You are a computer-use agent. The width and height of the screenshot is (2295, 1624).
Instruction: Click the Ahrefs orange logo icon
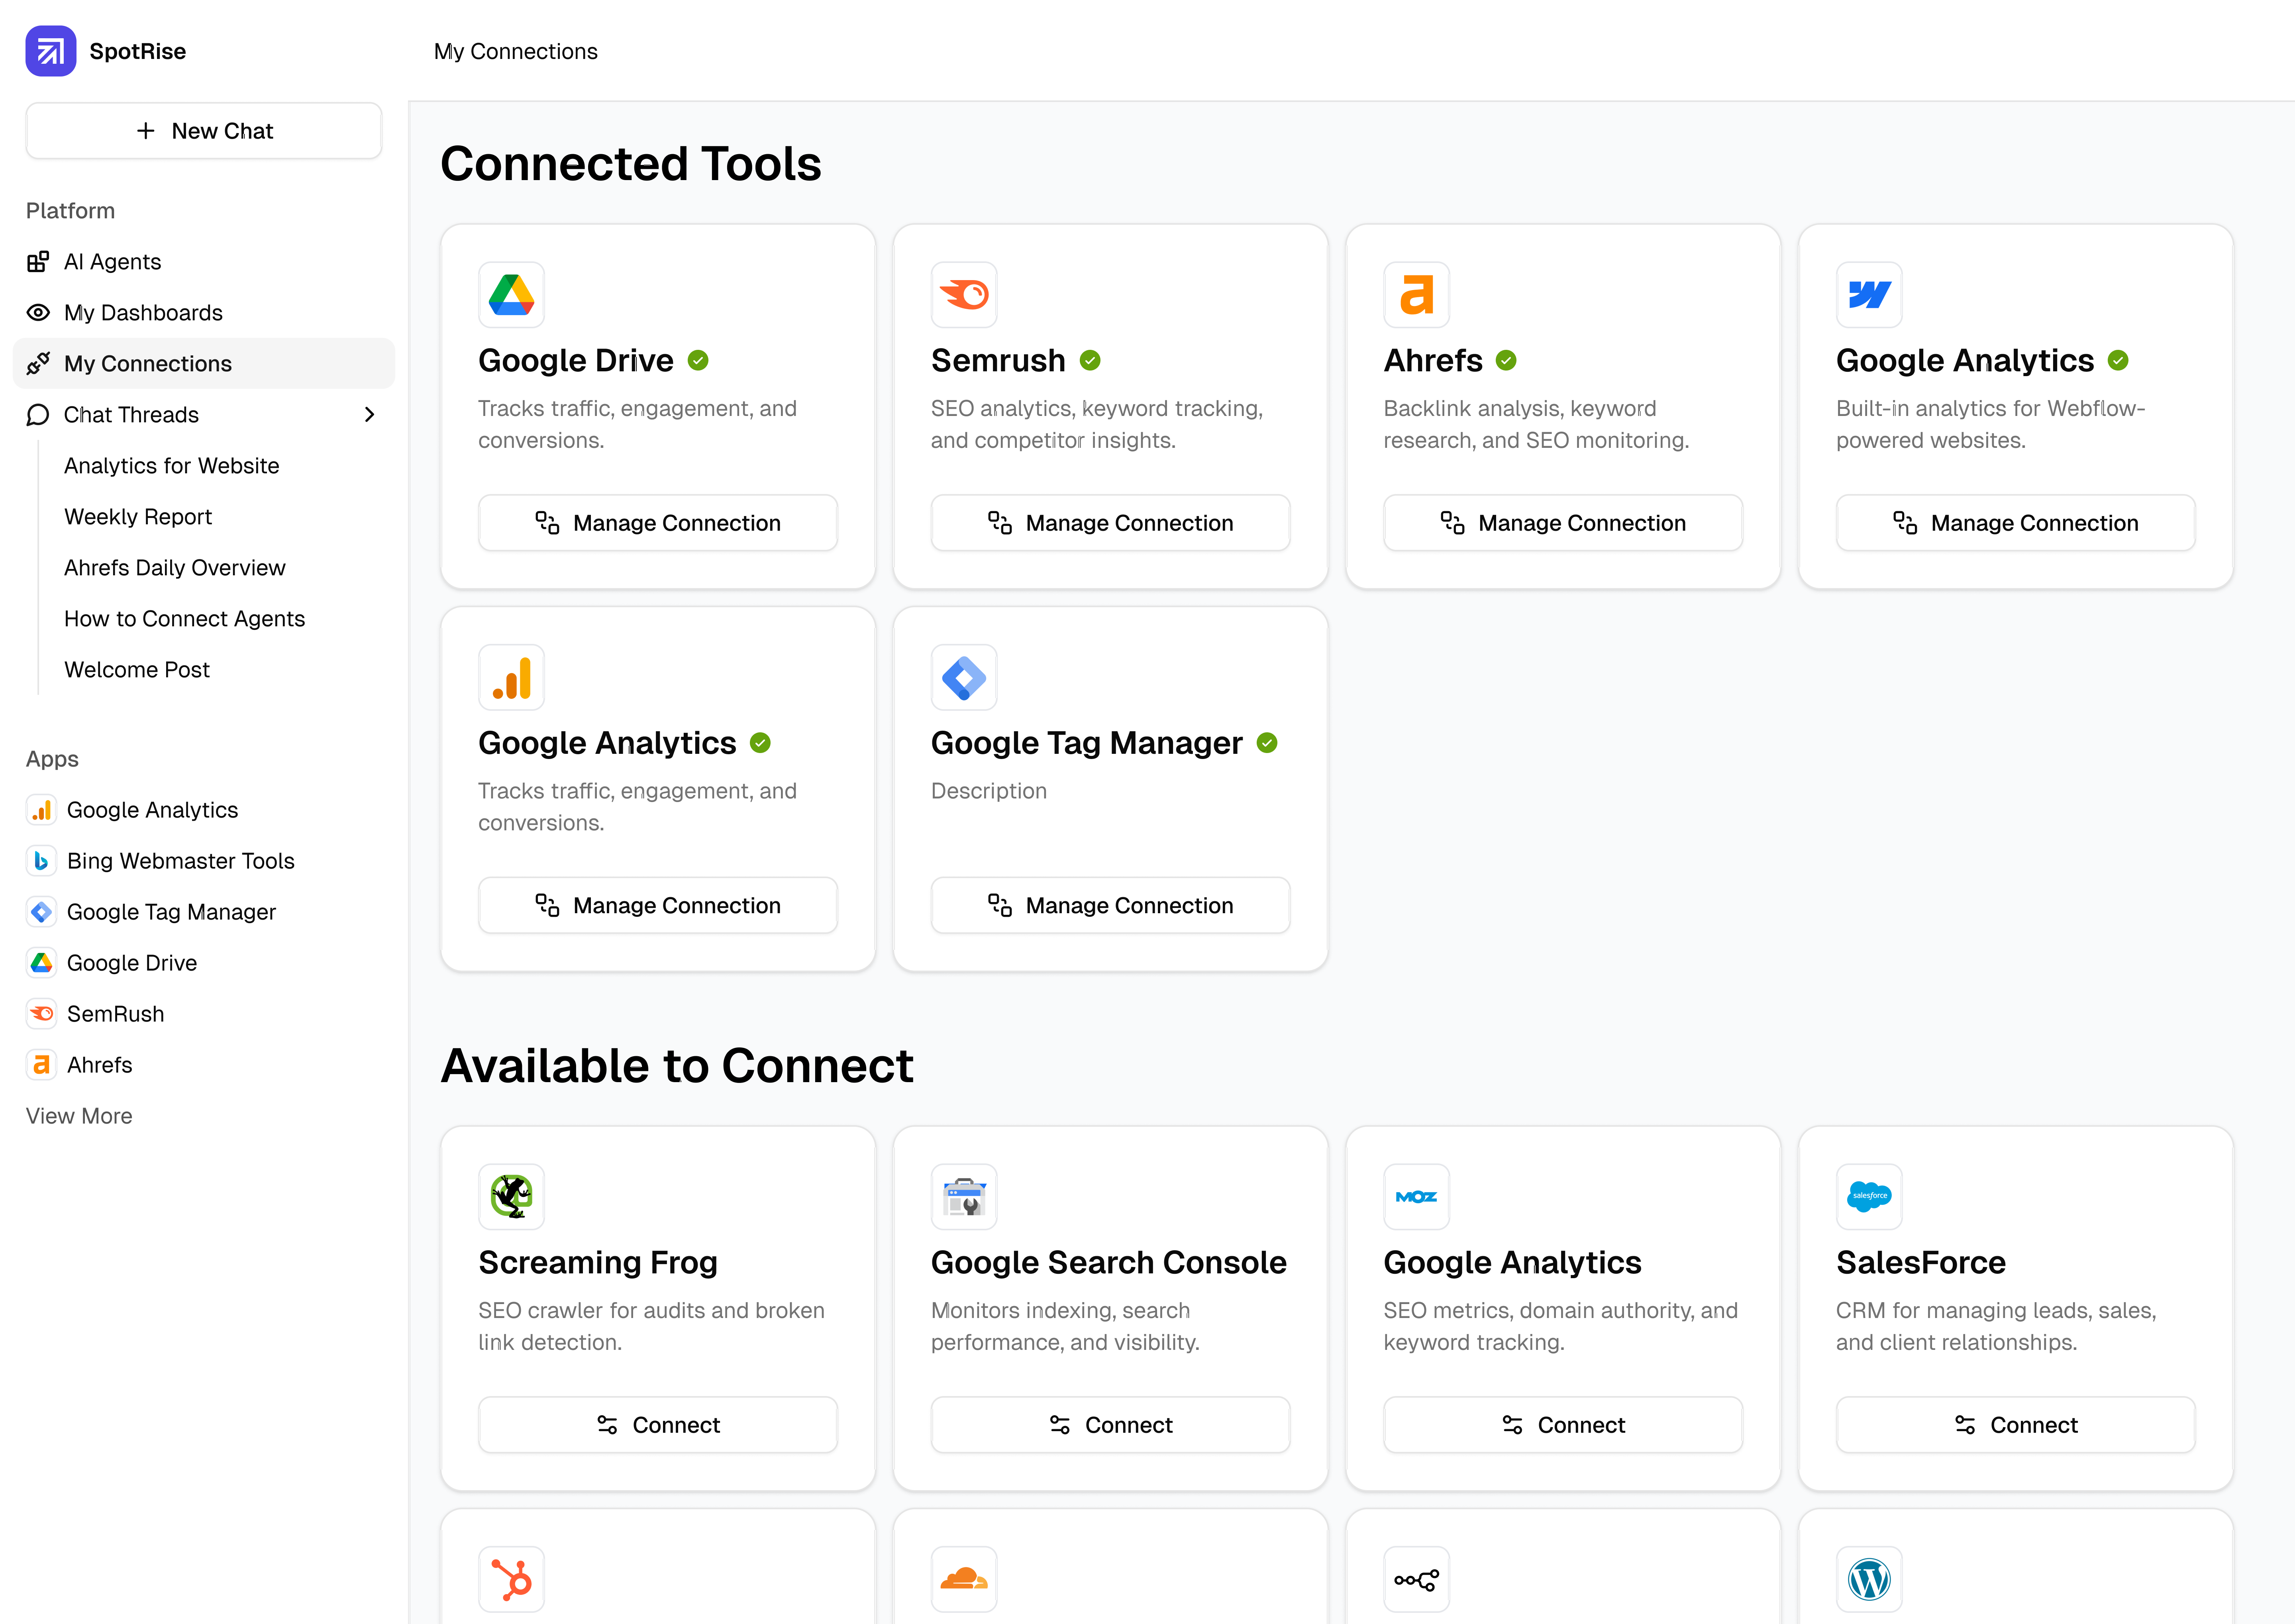click(x=1416, y=295)
